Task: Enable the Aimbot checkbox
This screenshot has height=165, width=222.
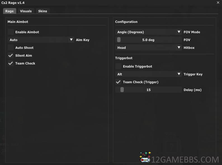Action: [11, 32]
